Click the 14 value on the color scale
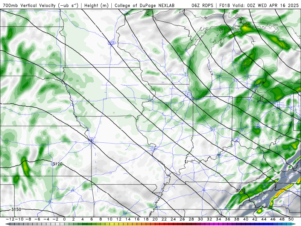 tap(128, 219)
